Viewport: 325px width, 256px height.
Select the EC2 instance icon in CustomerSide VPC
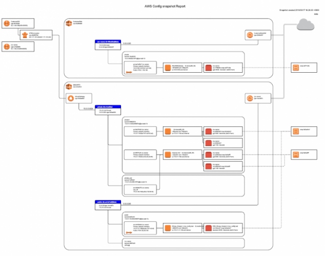tap(168, 68)
